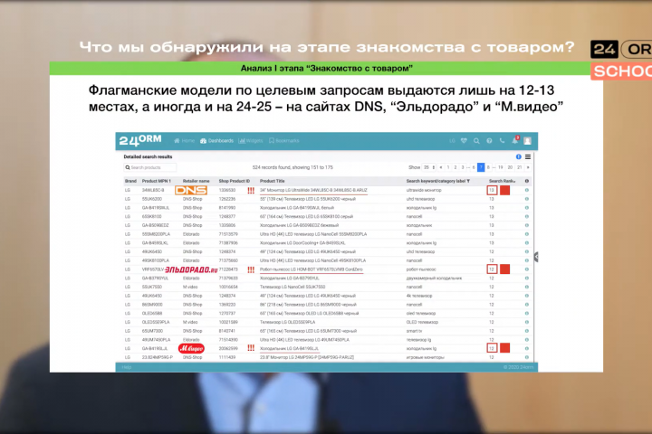Open the info icon for the 49UM7450PLA row
Viewport: 652px width, 434px height.
coord(527,340)
